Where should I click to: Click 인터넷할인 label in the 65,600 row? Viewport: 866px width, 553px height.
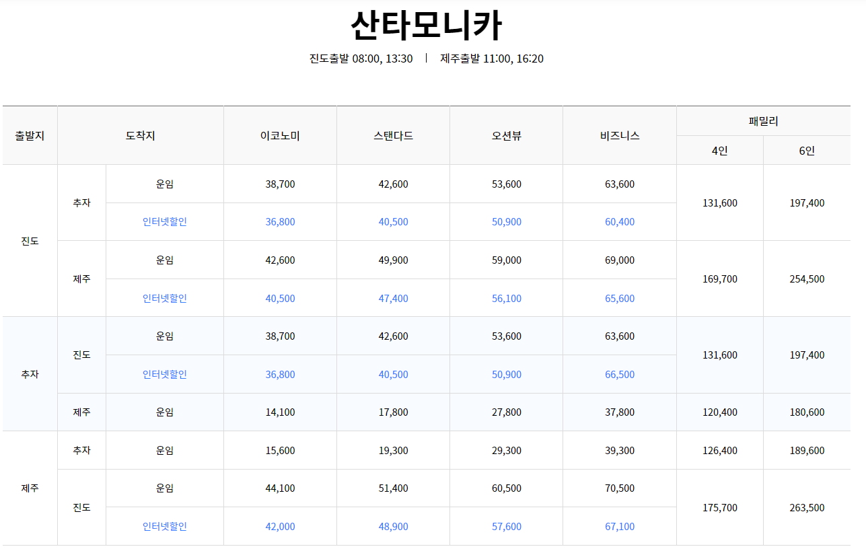165,299
